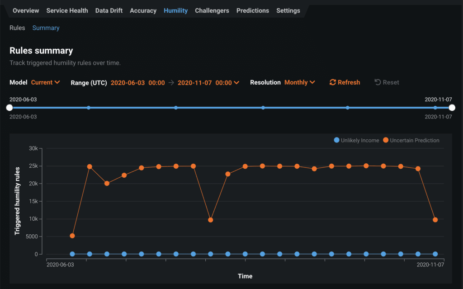Select the Humility tab

click(x=176, y=11)
